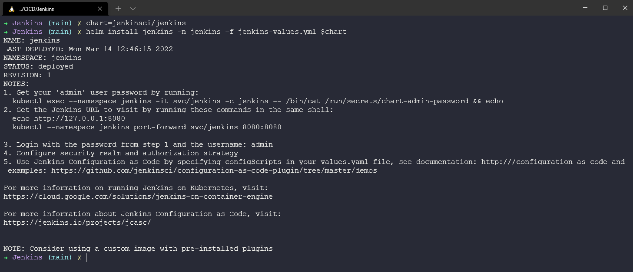This screenshot has height=272, width=633.
Task: Minimize the terminal window
Action: [585, 8]
